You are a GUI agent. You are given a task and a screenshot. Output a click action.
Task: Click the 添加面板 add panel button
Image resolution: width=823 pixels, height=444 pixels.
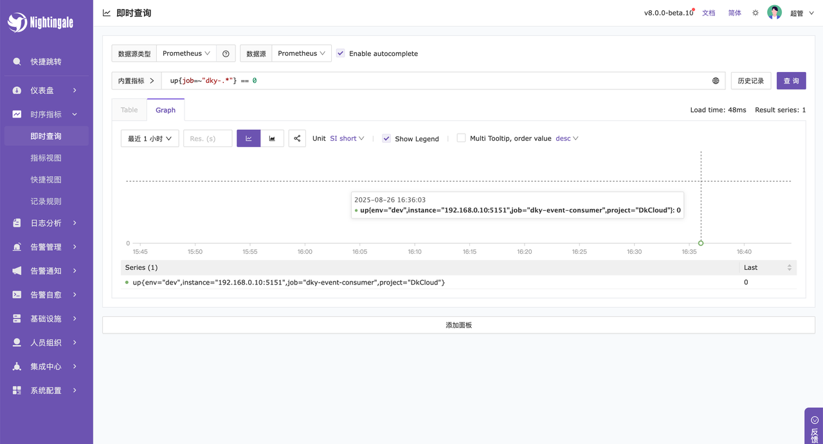(x=458, y=325)
